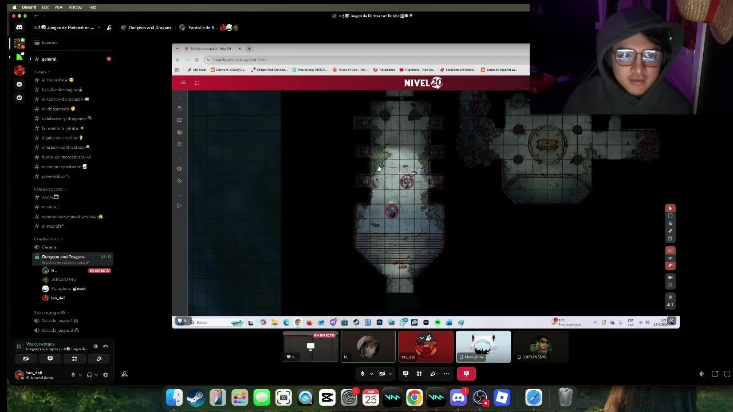Open Discord direct messages home icon

pyautogui.click(x=19, y=27)
